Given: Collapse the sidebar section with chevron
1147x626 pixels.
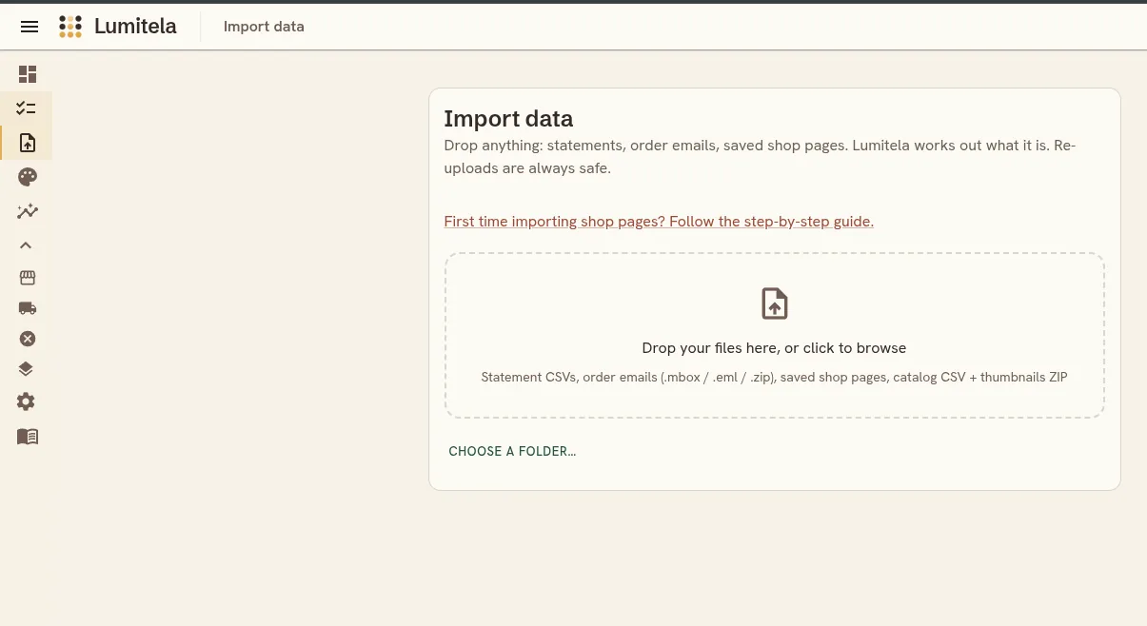Looking at the screenshot, I should (x=27, y=245).
